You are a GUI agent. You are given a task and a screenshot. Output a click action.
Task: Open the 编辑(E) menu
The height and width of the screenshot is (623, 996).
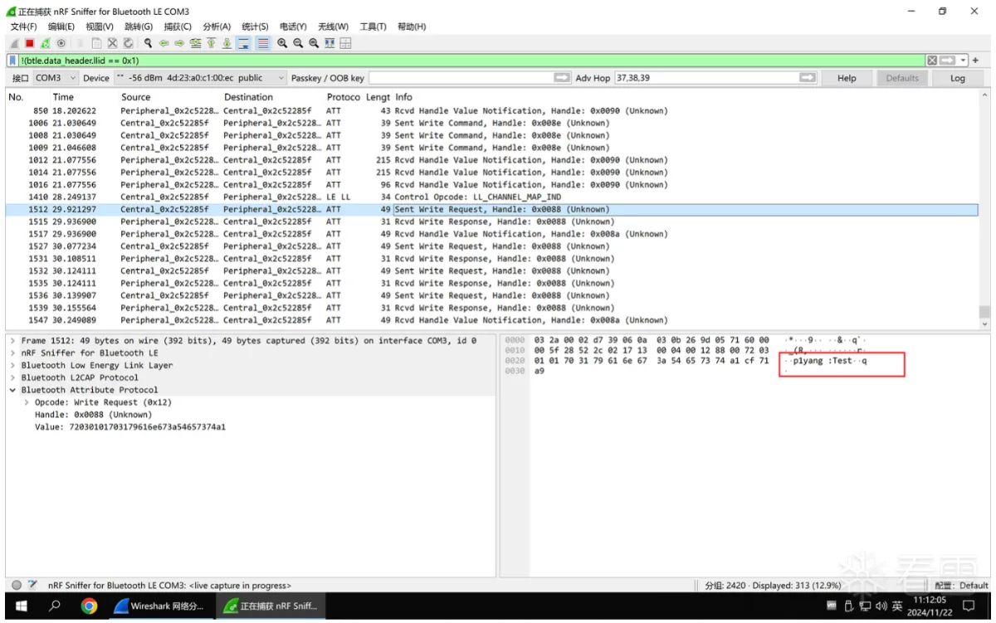point(61,27)
